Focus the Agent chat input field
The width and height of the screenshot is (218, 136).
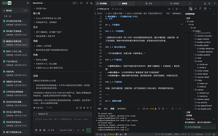[x=63, y=121]
